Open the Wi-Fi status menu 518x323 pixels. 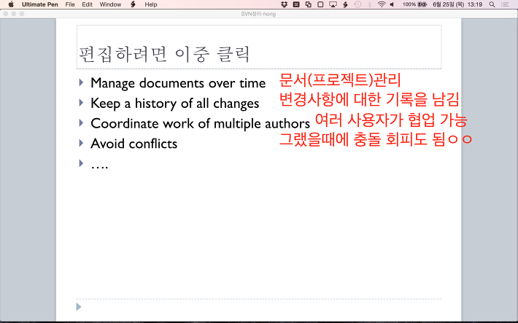[x=382, y=4]
